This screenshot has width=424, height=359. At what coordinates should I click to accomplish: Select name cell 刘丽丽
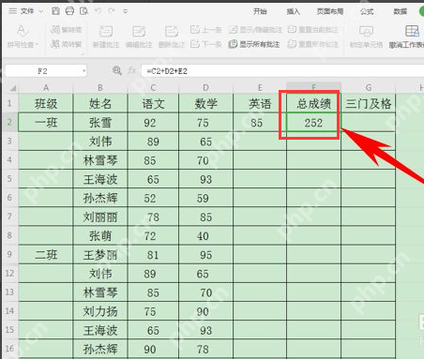click(100, 217)
